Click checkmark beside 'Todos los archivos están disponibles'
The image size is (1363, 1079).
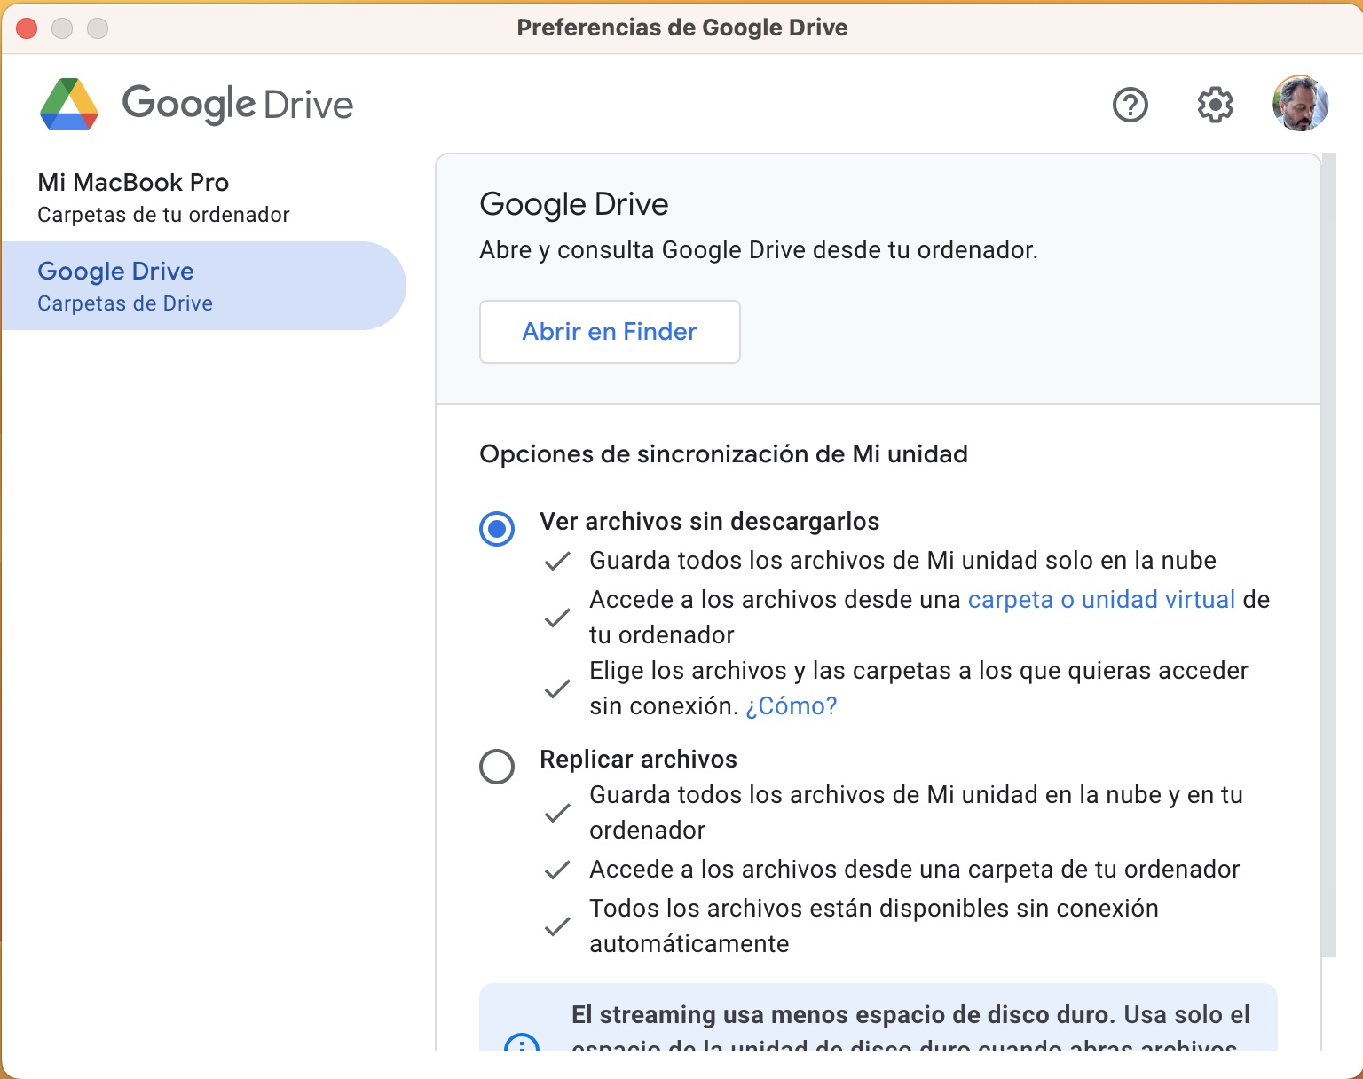tap(557, 926)
